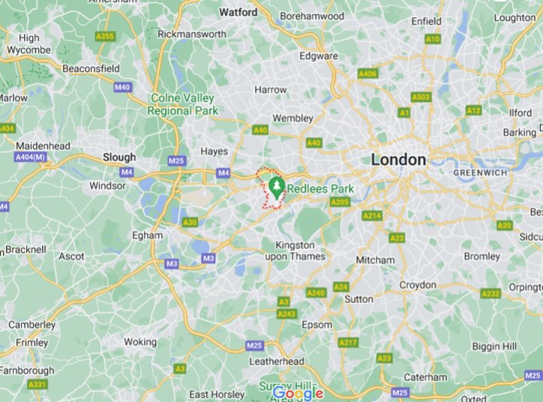Viewport: 543px width, 402px height.
Task: Click the Google logo at bottom
Action: tap(298, 393)
